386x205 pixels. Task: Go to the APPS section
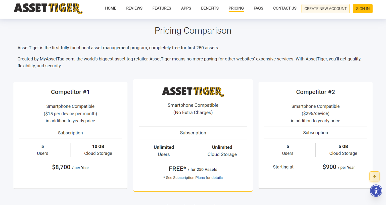(186, 8)
